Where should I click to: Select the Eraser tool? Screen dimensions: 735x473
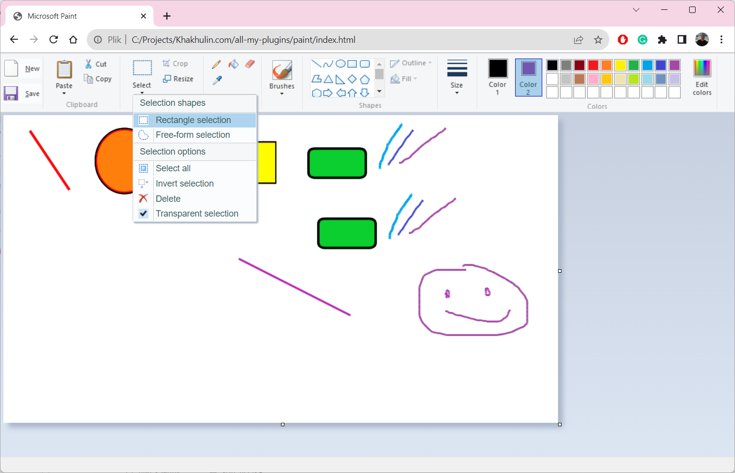pos(250,64)
